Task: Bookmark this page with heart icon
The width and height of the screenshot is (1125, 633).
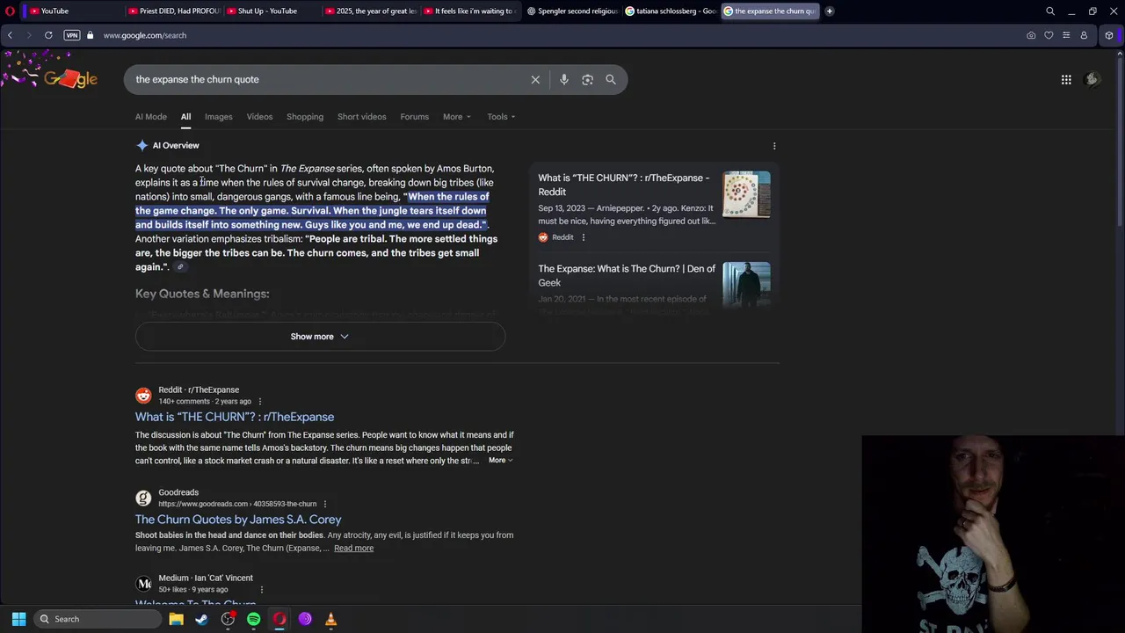Action: (1049, 35)
